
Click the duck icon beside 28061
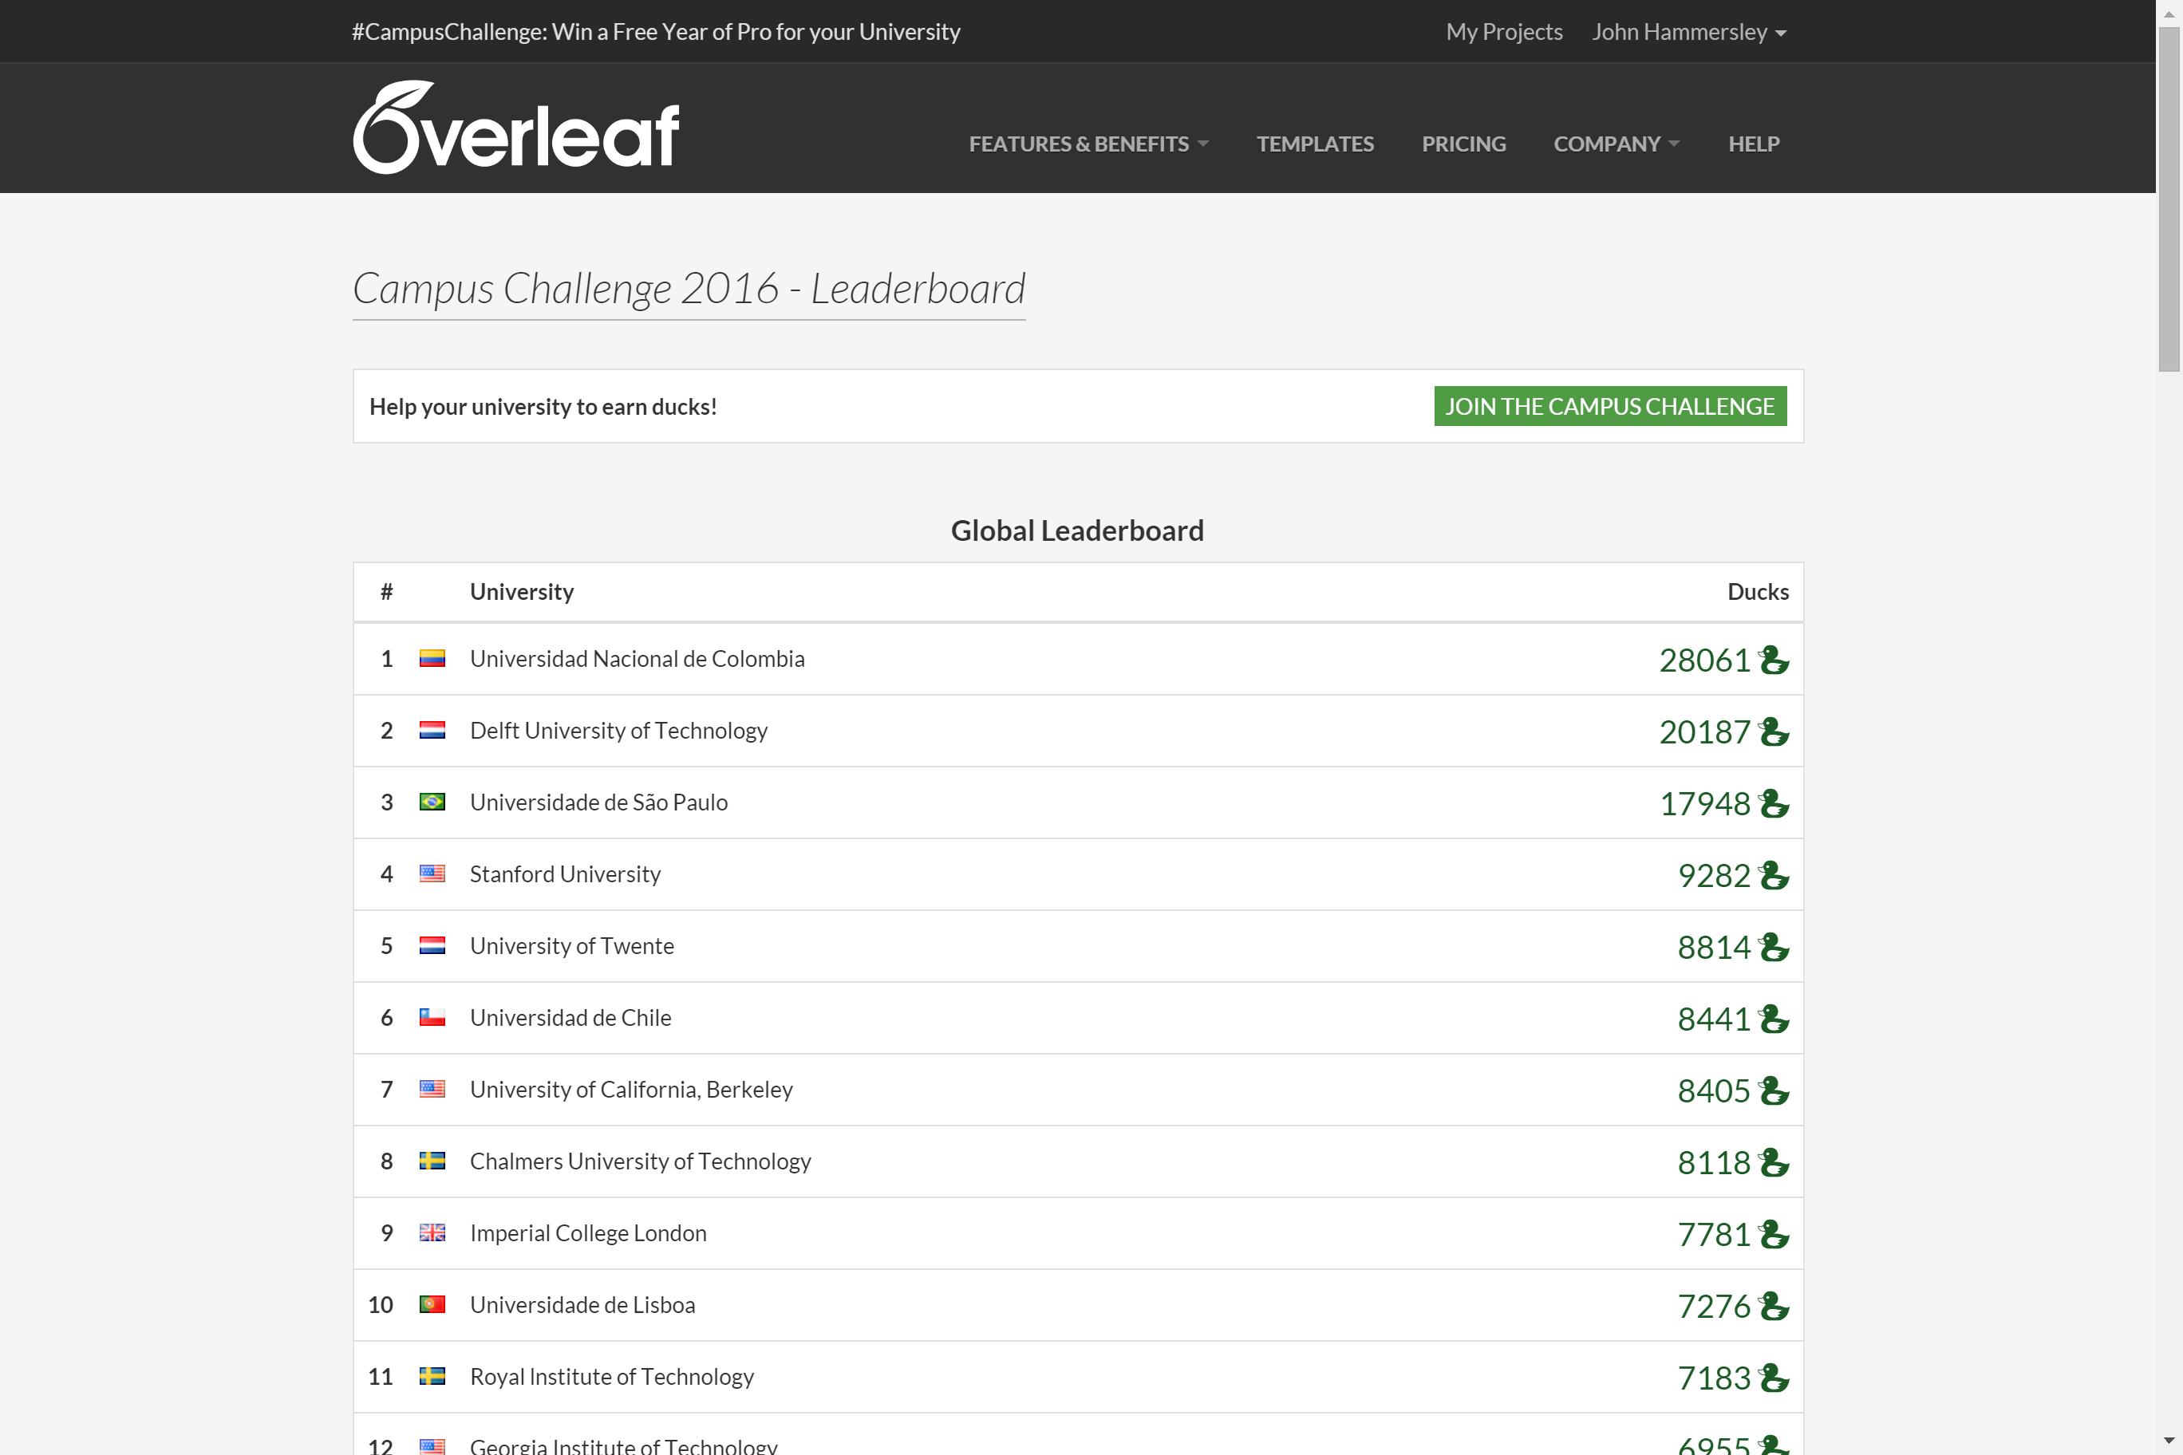click(x=1774, y=660)
